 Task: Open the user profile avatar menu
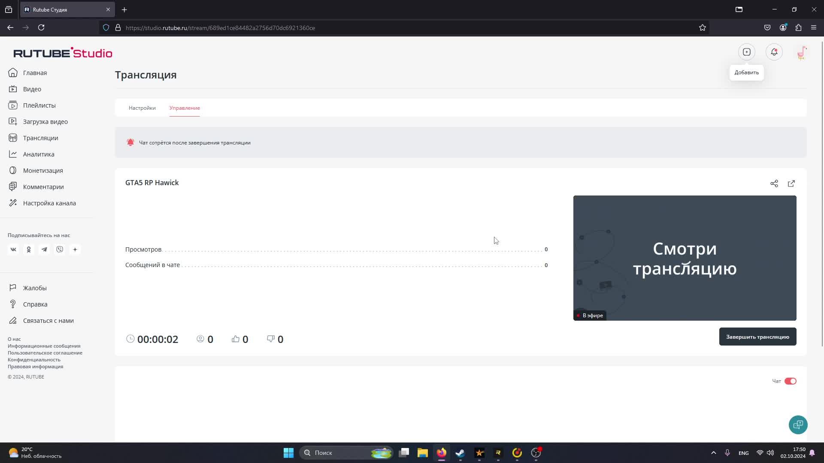pos(802,53)
